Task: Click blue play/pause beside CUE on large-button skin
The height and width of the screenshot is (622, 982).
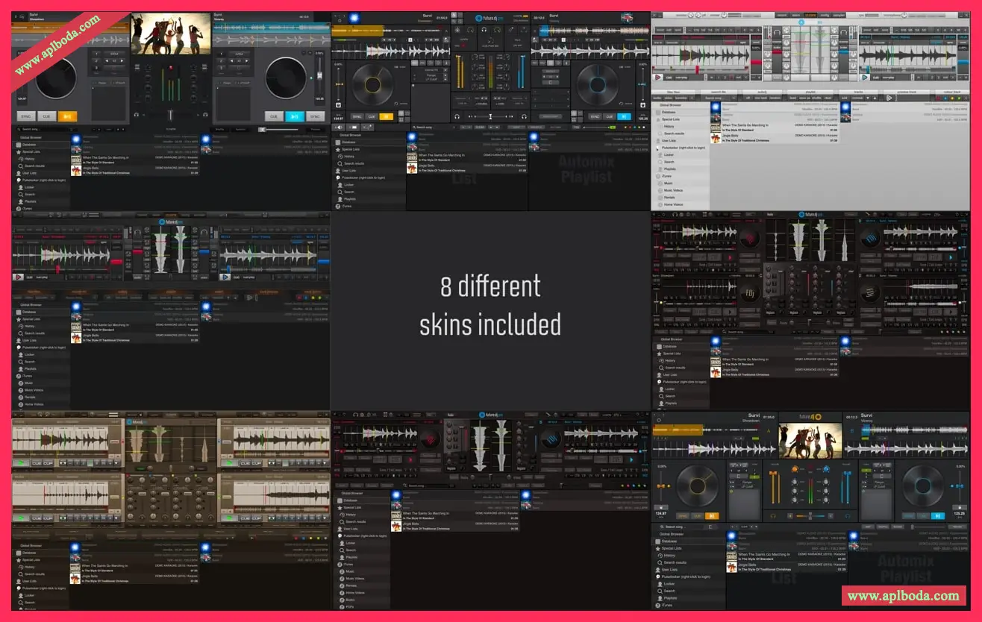Action: click(295, 116)
